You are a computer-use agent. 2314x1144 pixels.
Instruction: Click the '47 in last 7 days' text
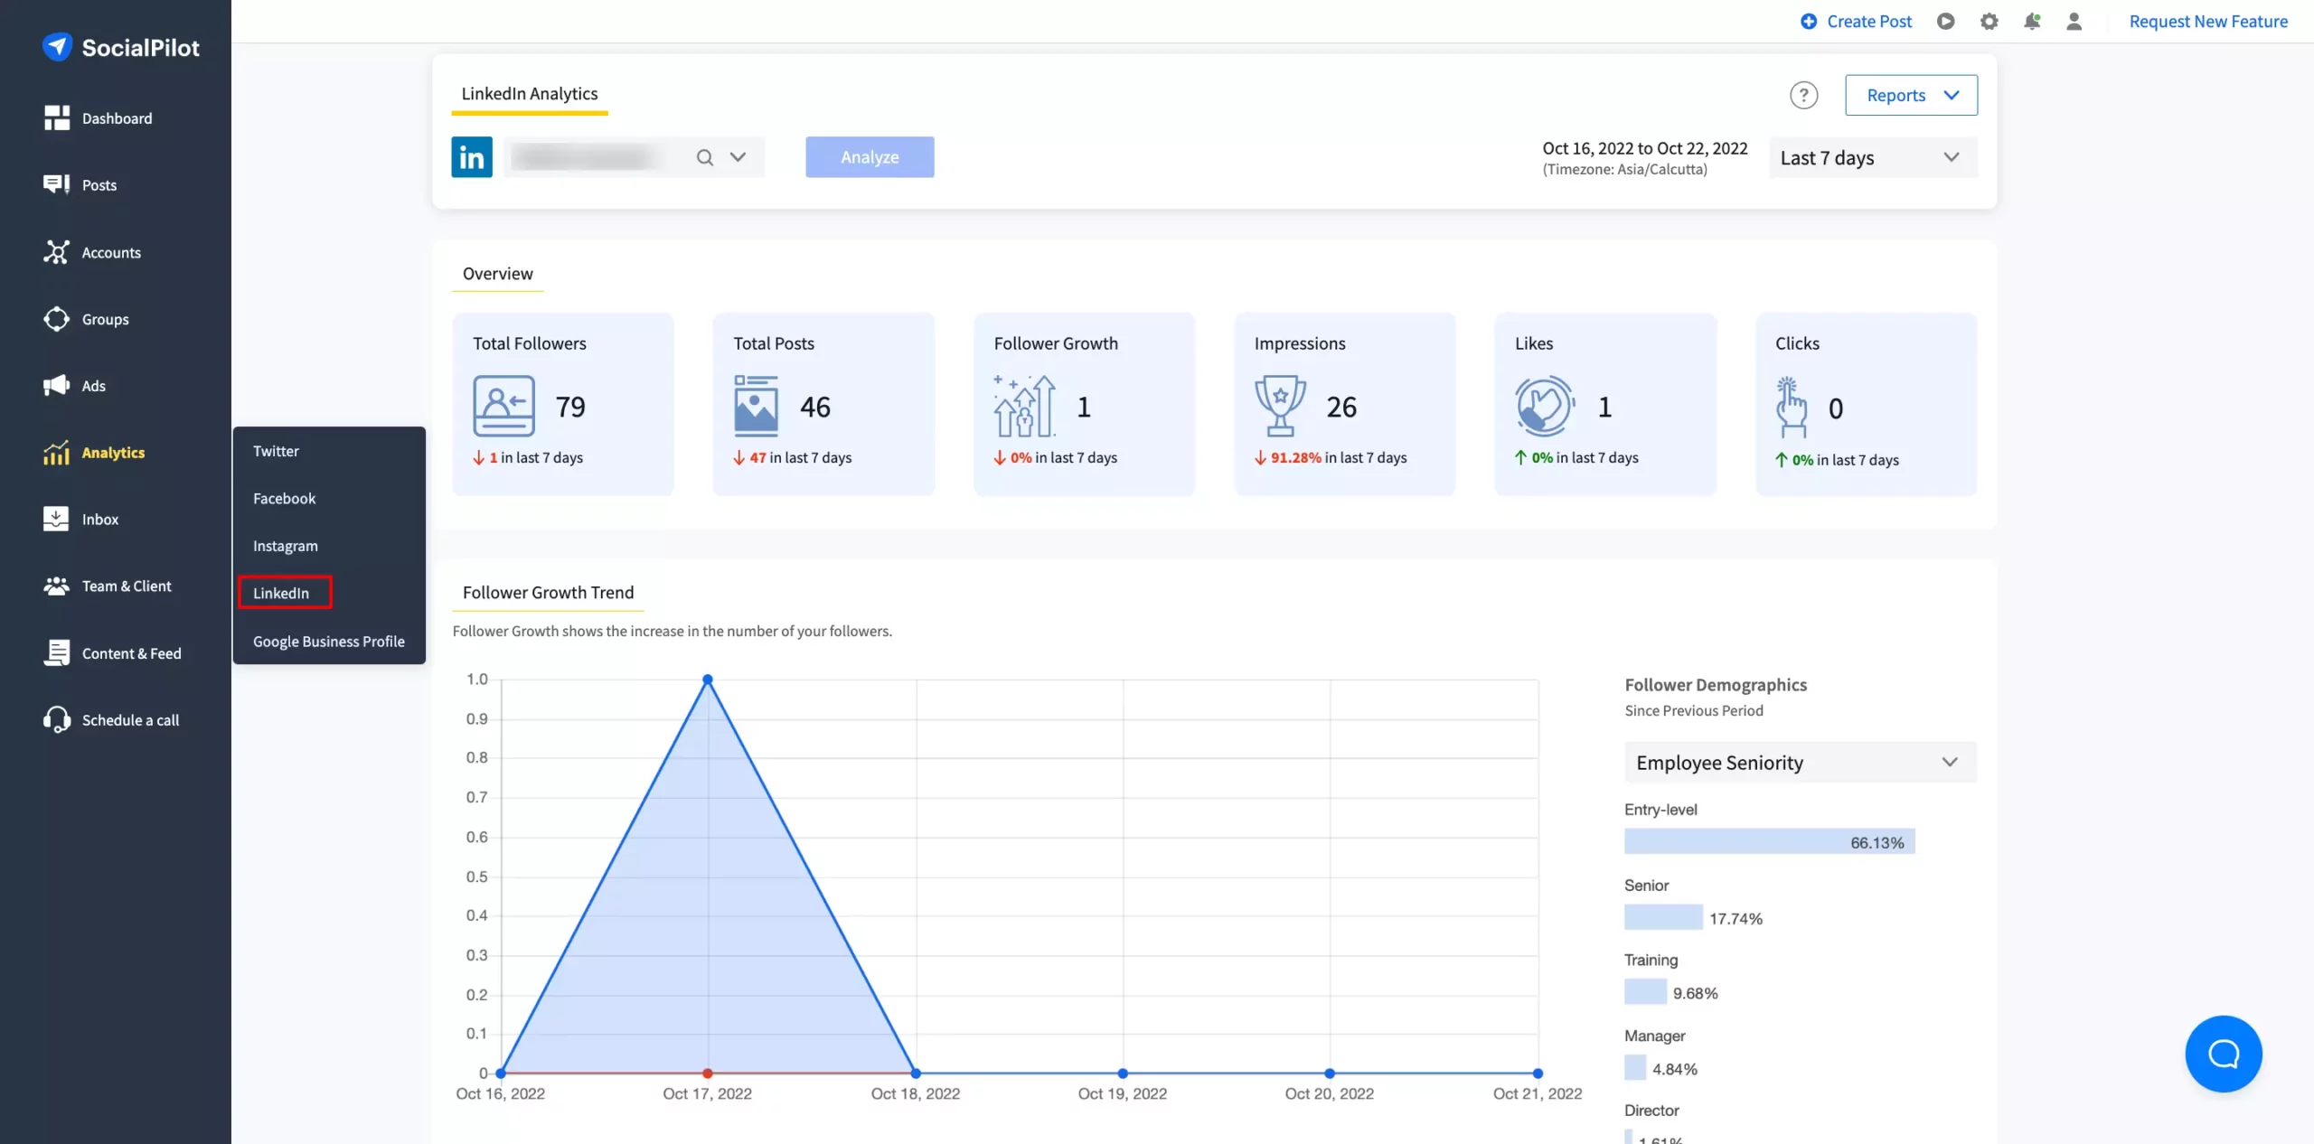[x=800, y=458]
